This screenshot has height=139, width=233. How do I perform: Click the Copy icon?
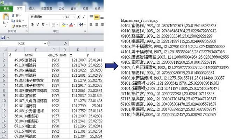[x=13, y=21]
